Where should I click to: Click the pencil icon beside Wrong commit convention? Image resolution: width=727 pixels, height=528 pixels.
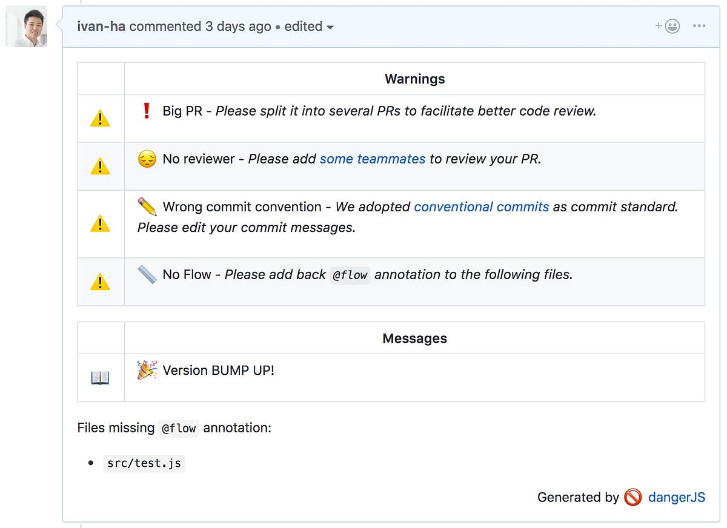click(x=147, y=206)
